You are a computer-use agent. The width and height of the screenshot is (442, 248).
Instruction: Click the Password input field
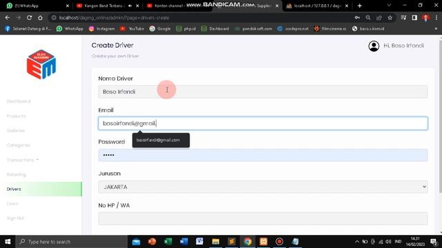262,155
